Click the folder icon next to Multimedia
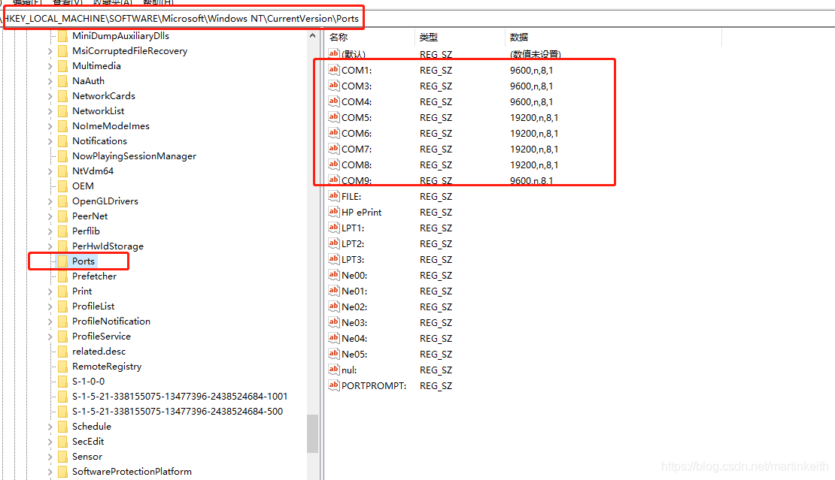 [x=63, y=66]
